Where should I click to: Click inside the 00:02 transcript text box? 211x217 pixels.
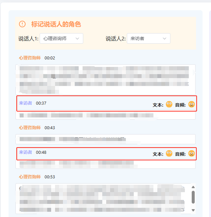pos(105,80)
